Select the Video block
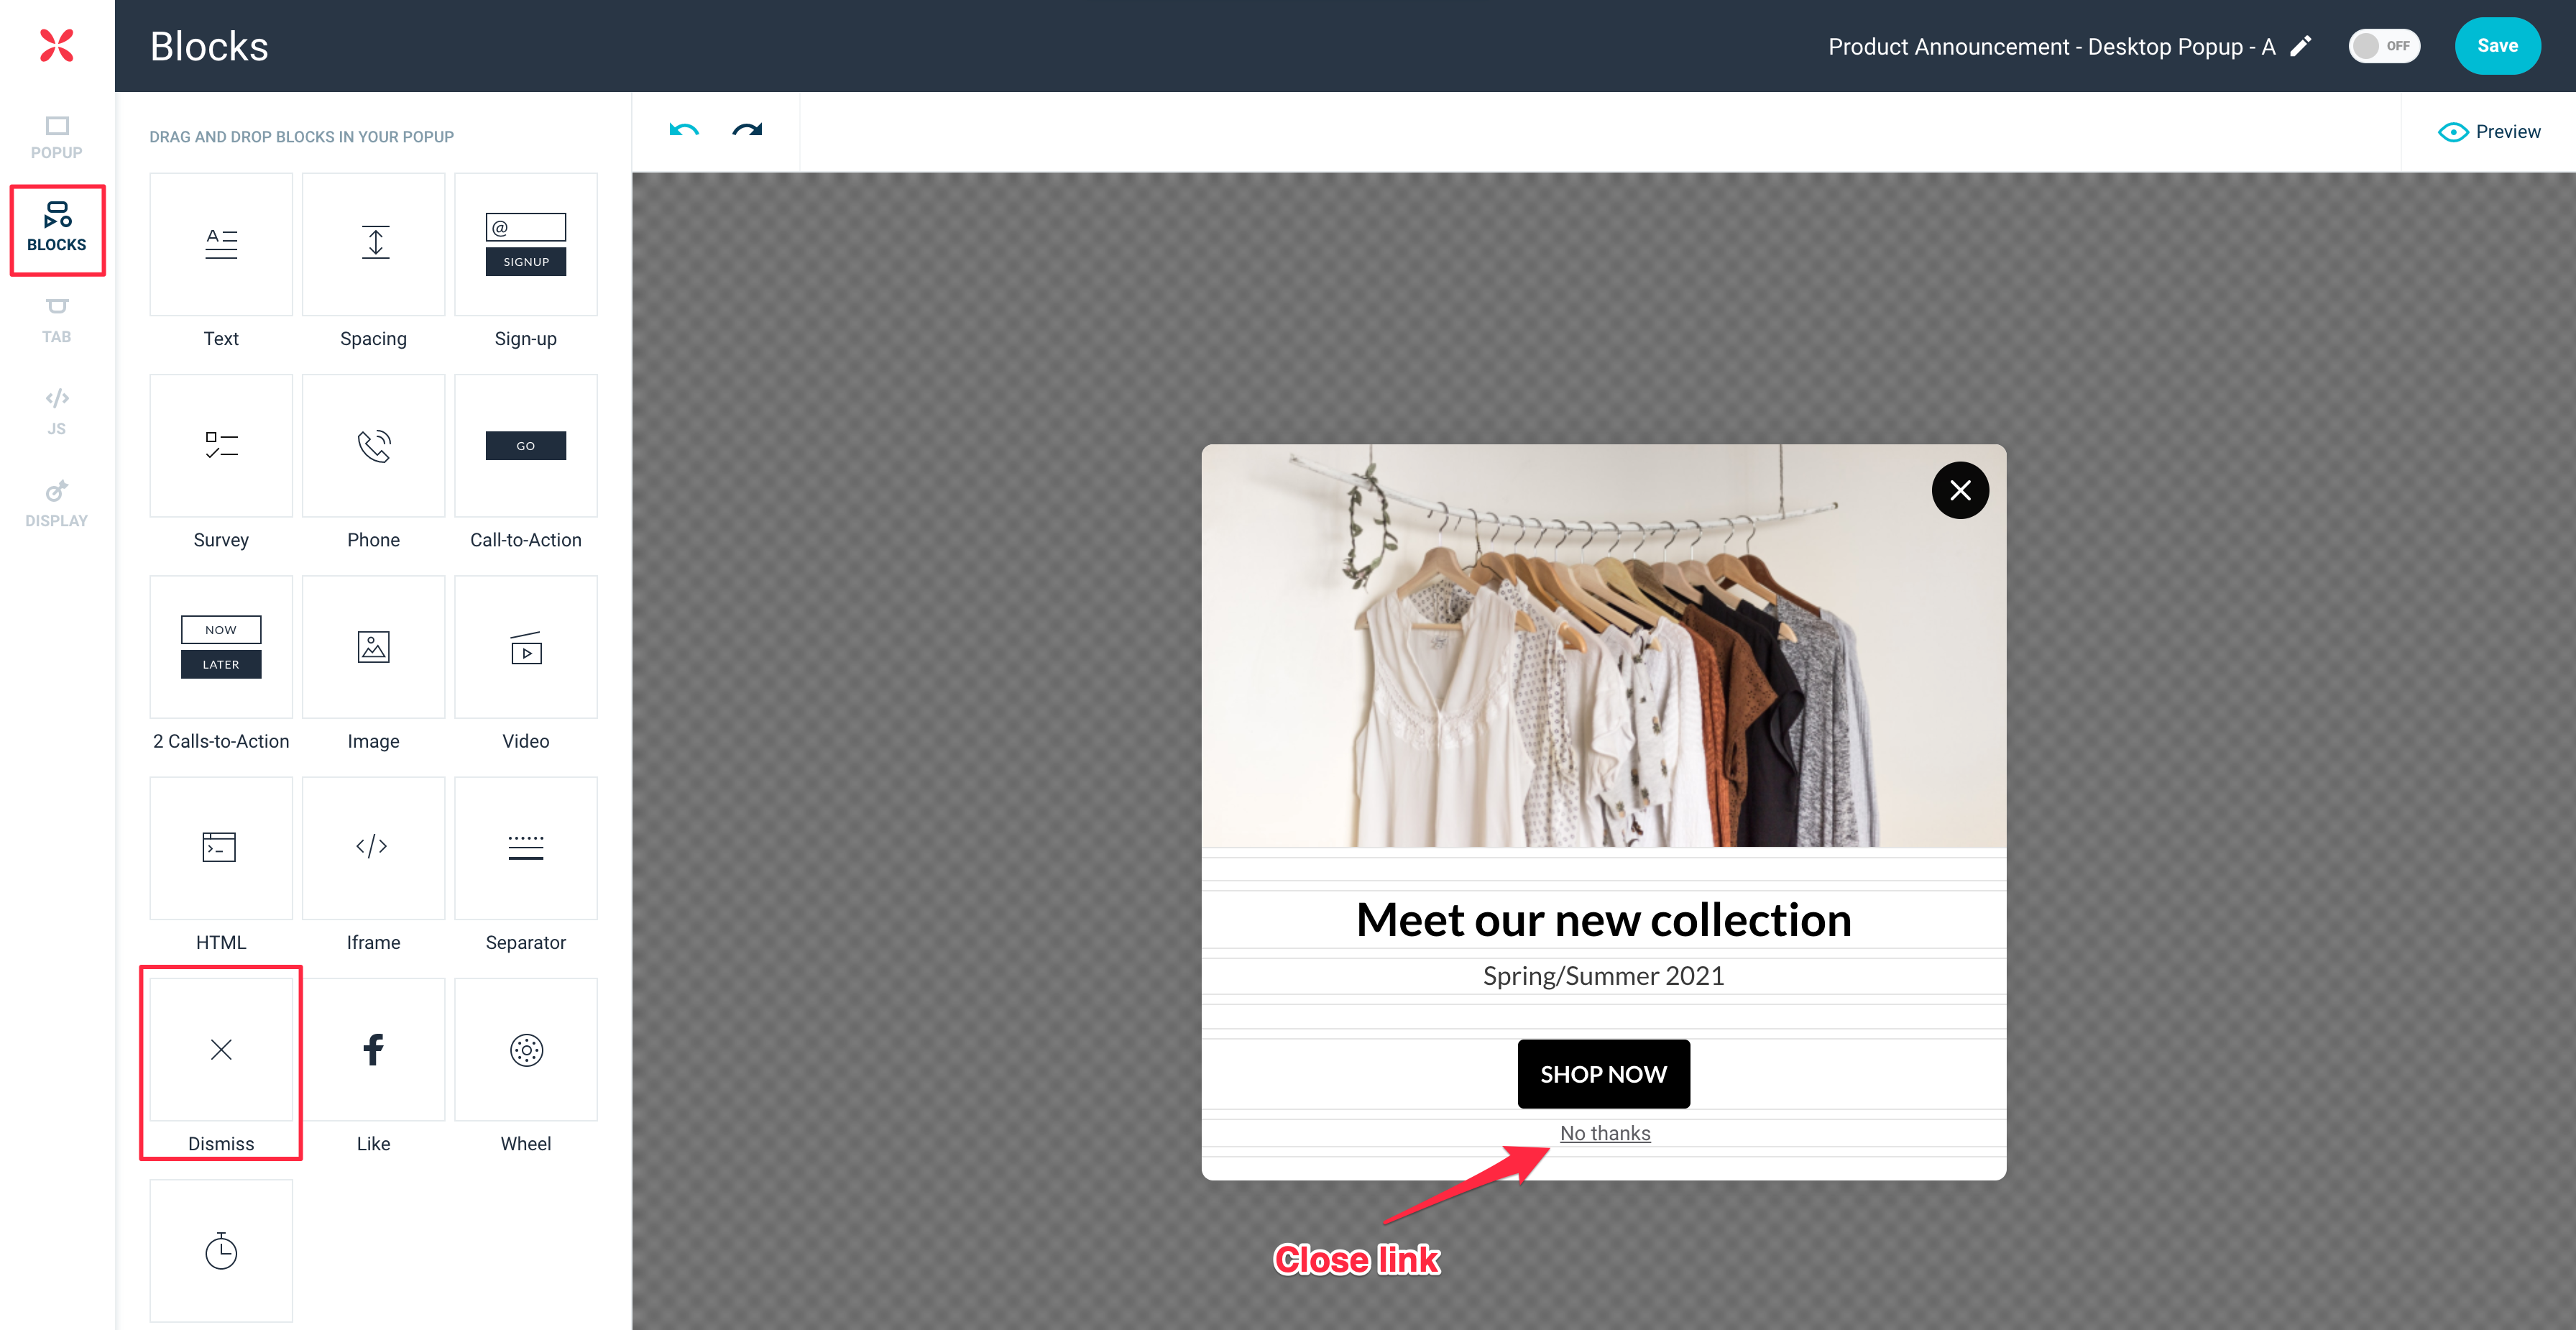The width and height of the screenshot is (2576, 1330). (x=526, y=647)
